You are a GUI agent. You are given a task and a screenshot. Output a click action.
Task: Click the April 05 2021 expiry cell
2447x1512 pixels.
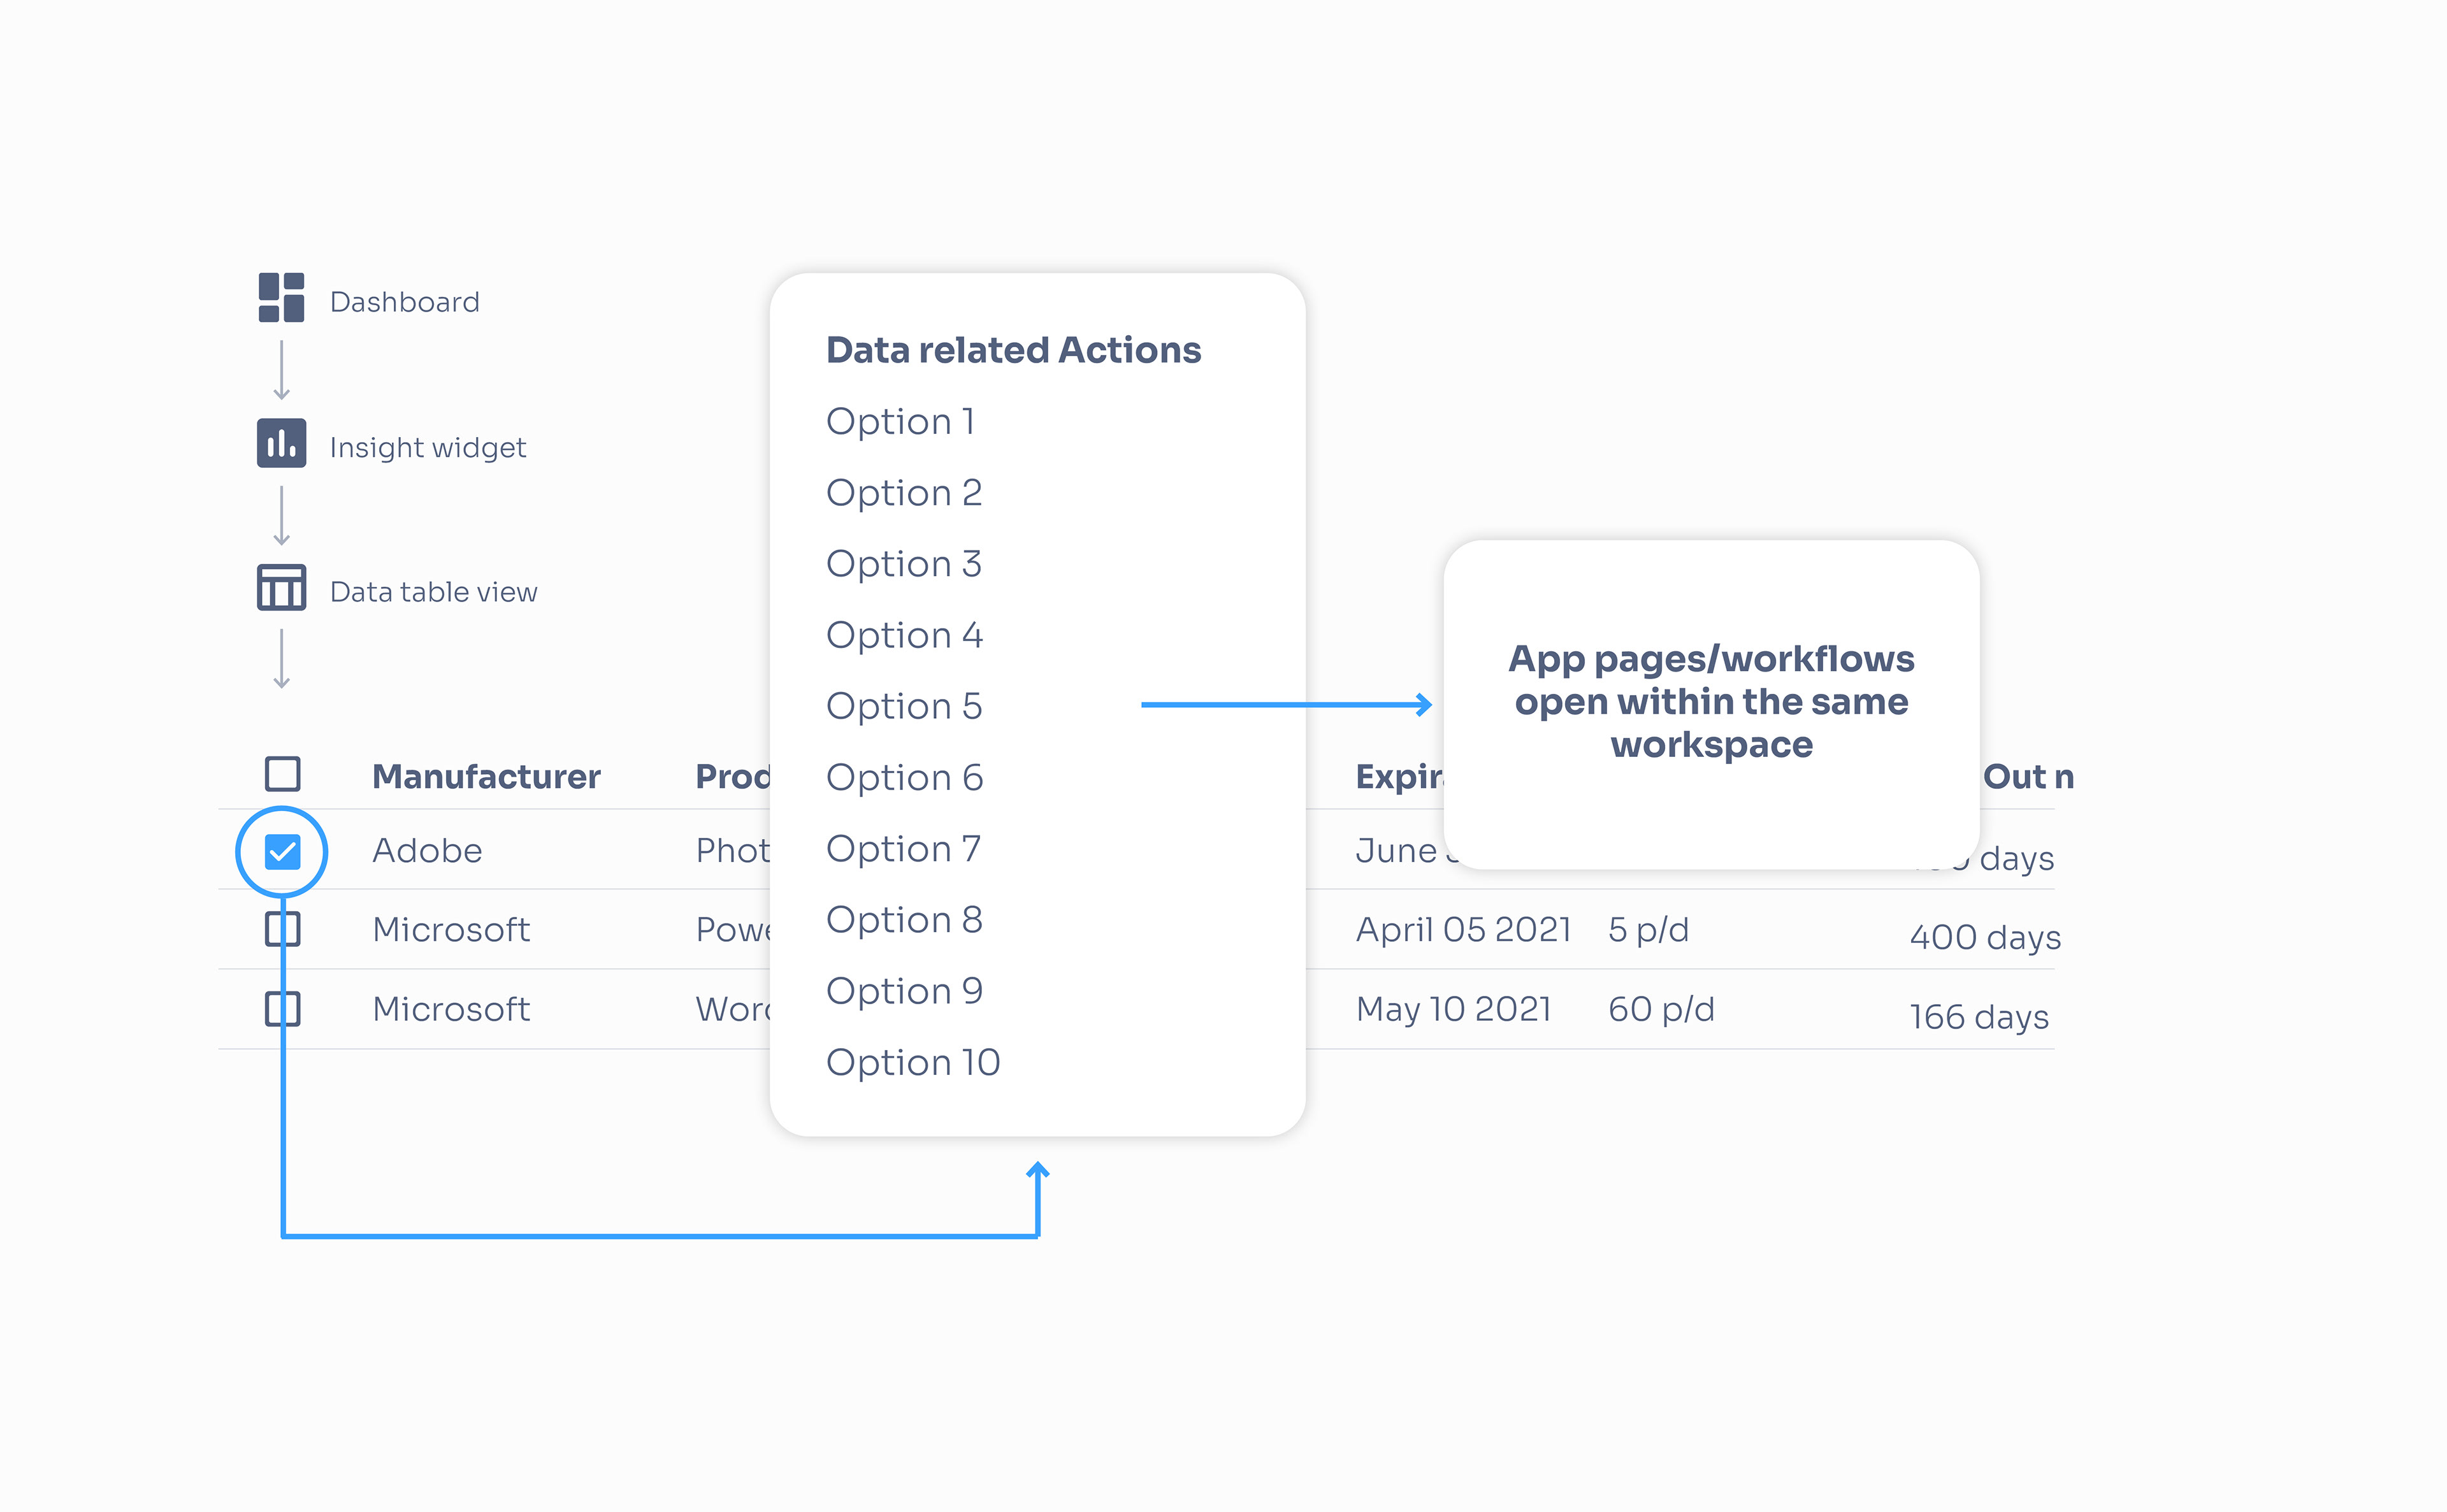pyautogui.click(x=1463, y=930)
